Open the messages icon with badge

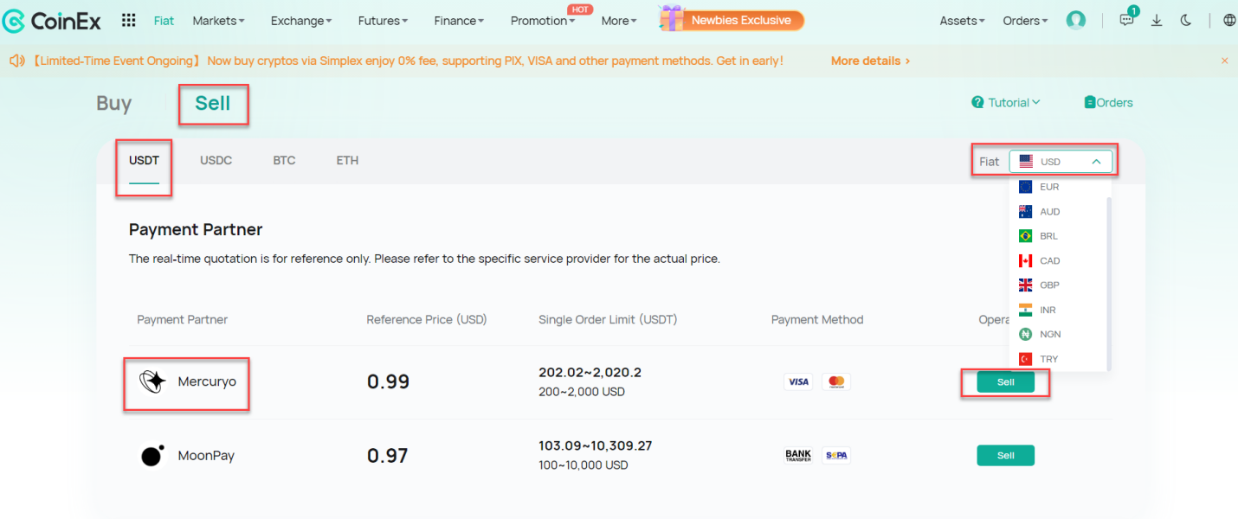(x=1126, y=20)
